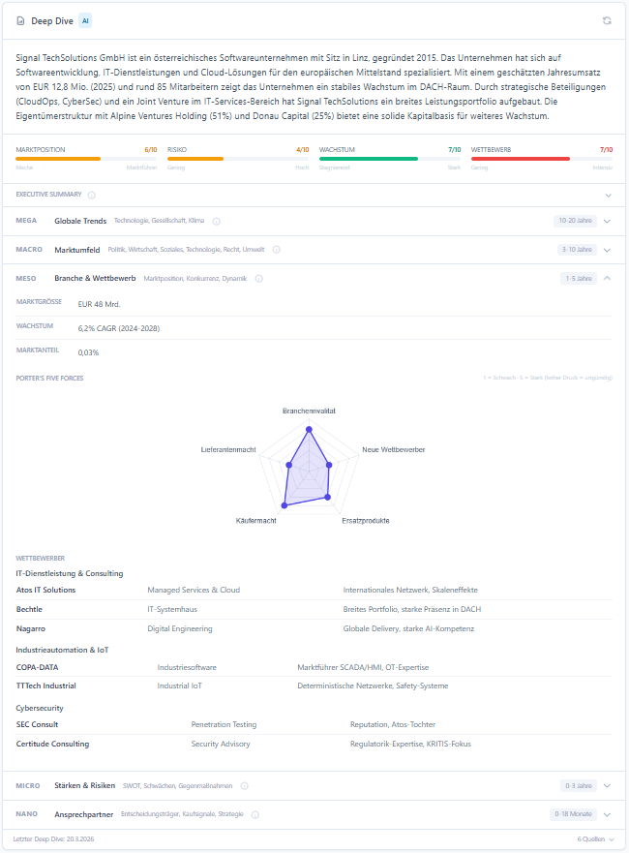
Task: Expand the MICRO Stärken & Risiken chevron
Action: coord(608,785)
